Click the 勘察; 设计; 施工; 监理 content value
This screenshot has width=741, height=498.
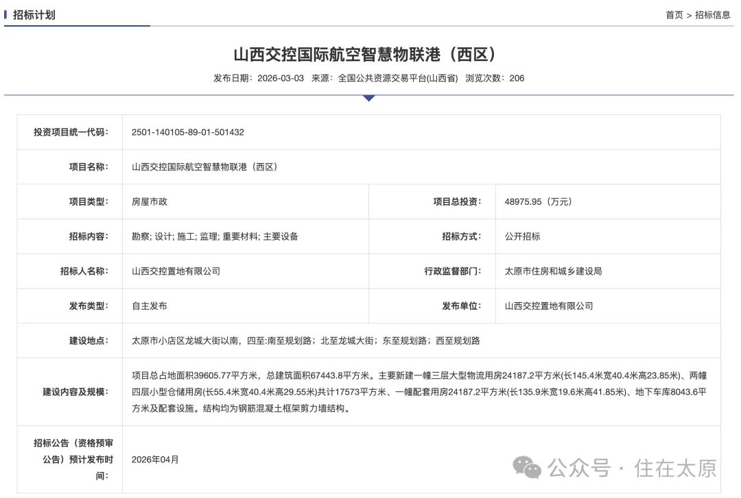click(x=215, y=236)
